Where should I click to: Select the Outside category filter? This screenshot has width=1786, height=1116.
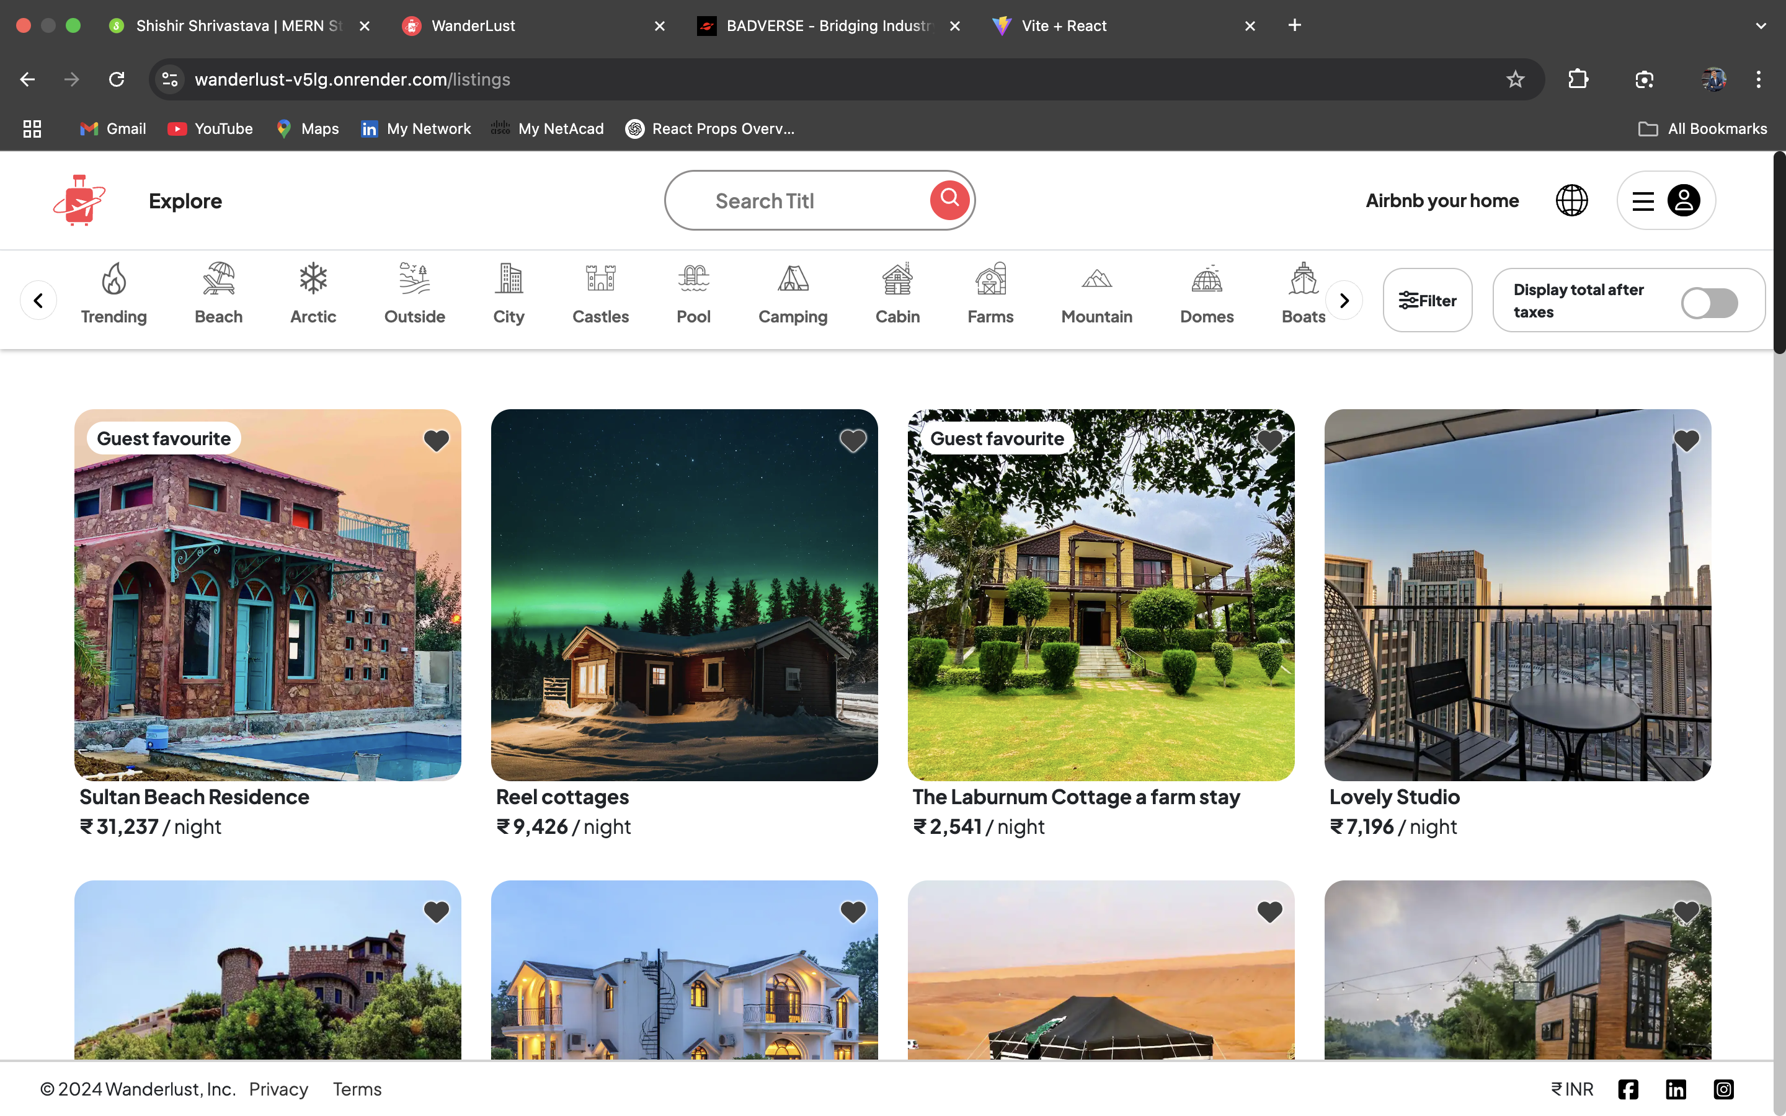pos(415,294)
